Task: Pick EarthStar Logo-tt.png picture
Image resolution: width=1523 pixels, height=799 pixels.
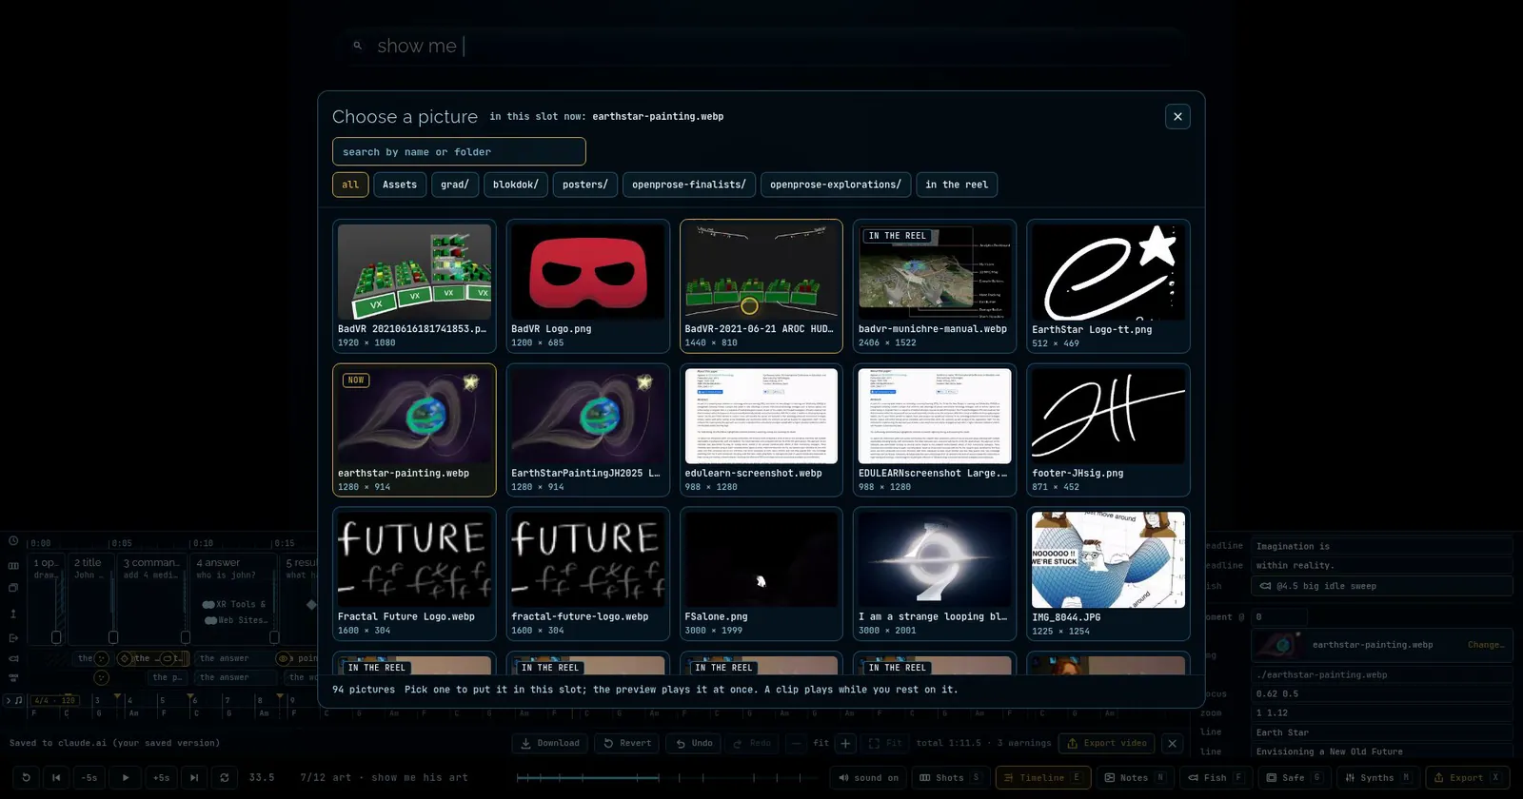Action: (x=1109, y=286)
